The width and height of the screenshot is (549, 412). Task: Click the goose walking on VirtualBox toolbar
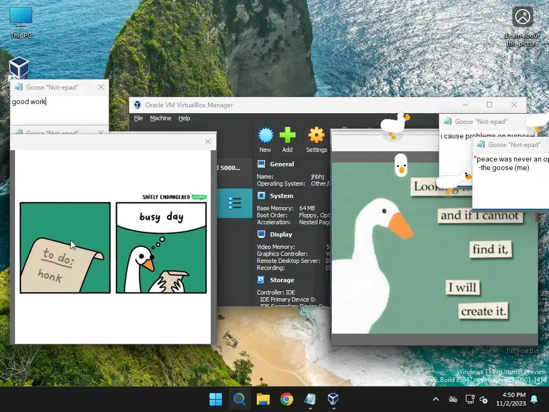click(395, 126)
